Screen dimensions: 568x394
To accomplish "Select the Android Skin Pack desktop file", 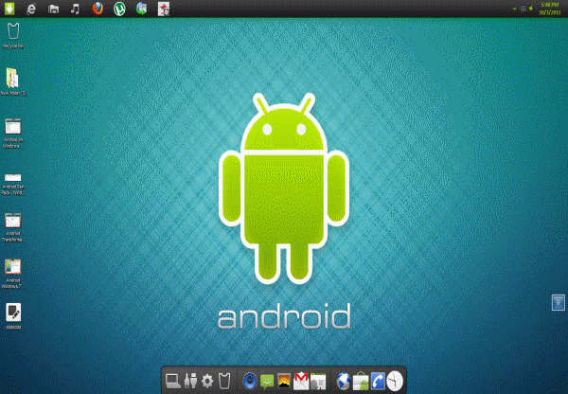I will pos(13,184).
